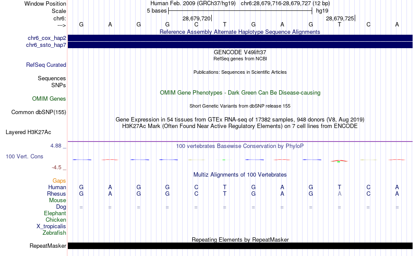Click the Layered H3K27Ac track label

coord(28,132)
